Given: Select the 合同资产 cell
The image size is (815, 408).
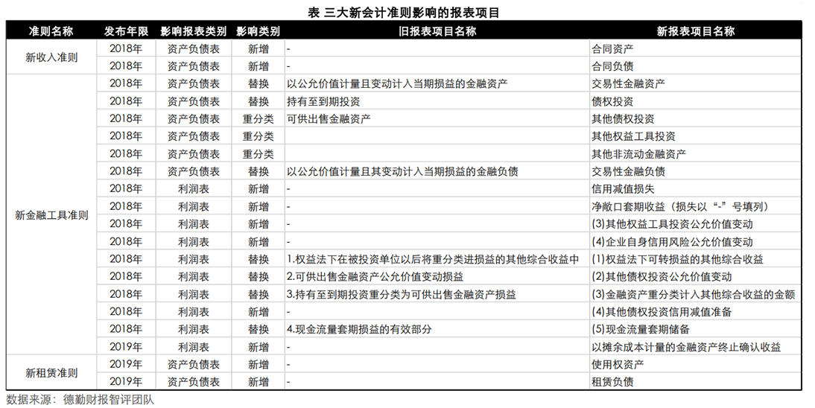Looking at the screenshot, I should [612, 48].
